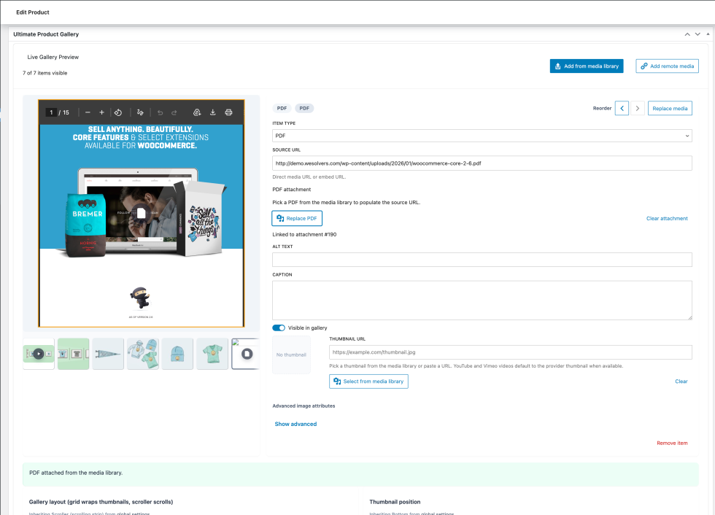The width and height of the screenshot is (715, 515).
Task: Click the second, darker PDF badge
Action: click(304, 109)
